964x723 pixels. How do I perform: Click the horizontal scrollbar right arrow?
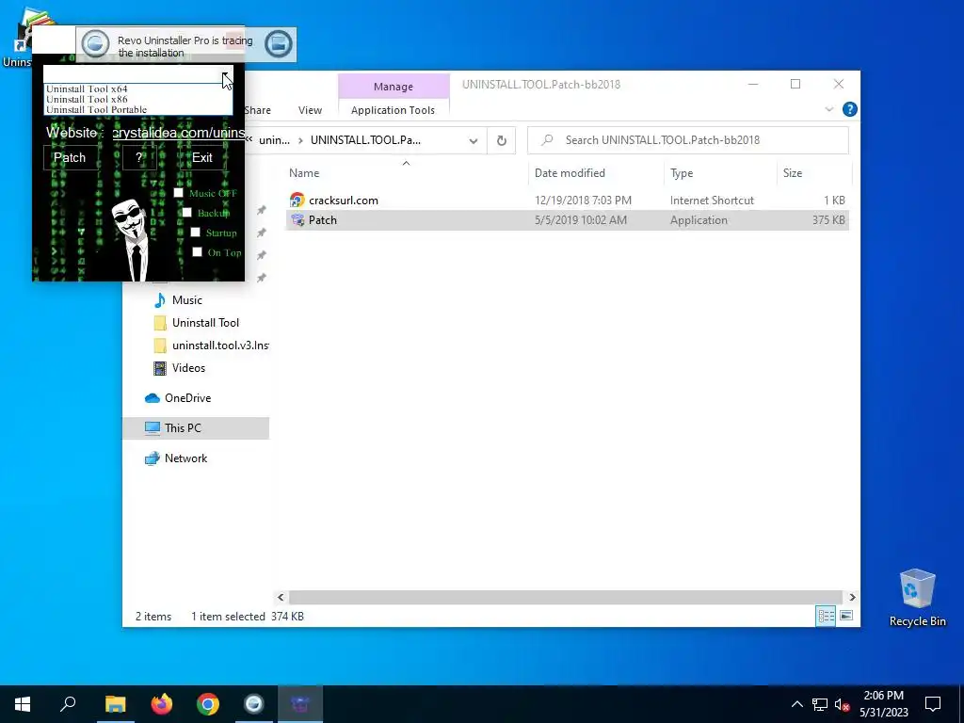point(852,597)
